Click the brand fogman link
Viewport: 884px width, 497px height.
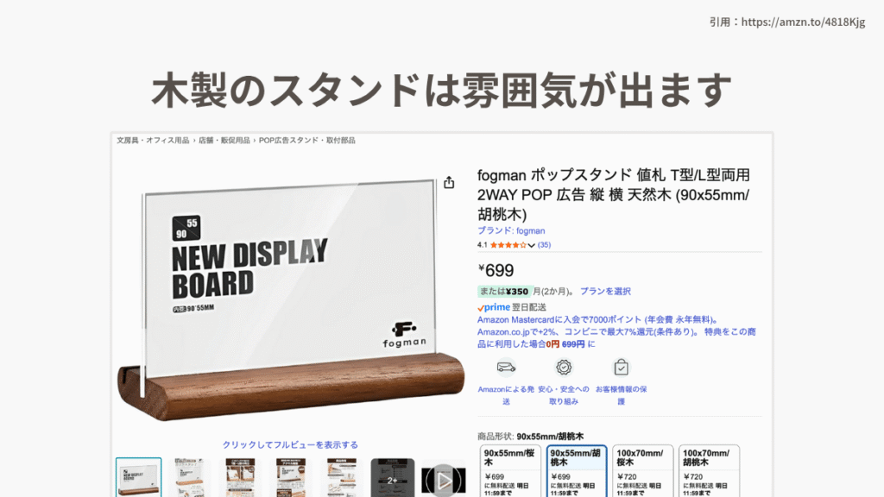click(x=511, y=230)
